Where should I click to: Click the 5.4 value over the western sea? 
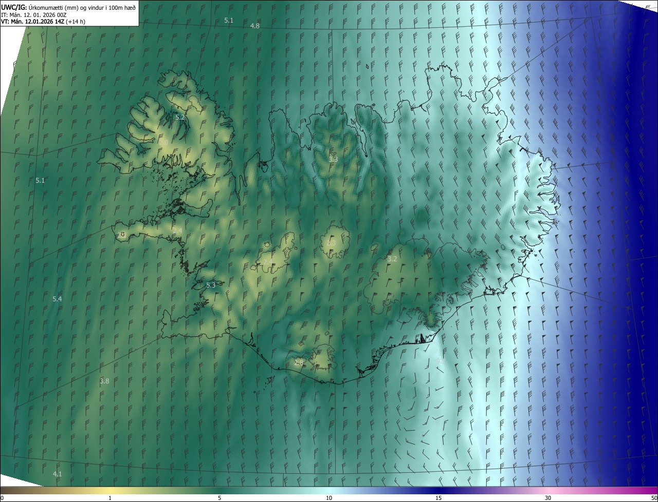click(57, 299)
